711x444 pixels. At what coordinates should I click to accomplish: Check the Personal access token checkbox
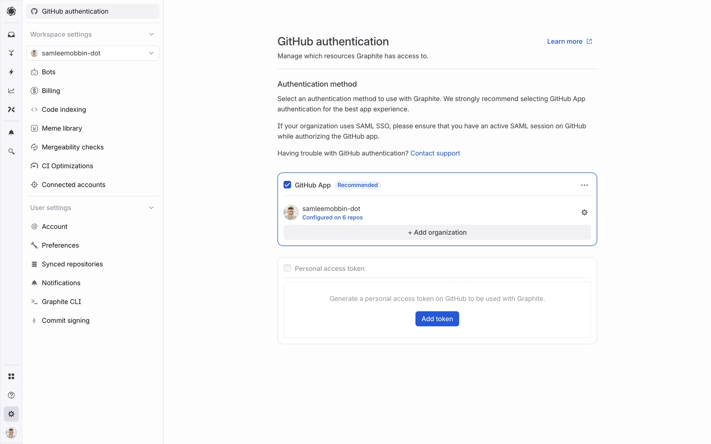287,268
